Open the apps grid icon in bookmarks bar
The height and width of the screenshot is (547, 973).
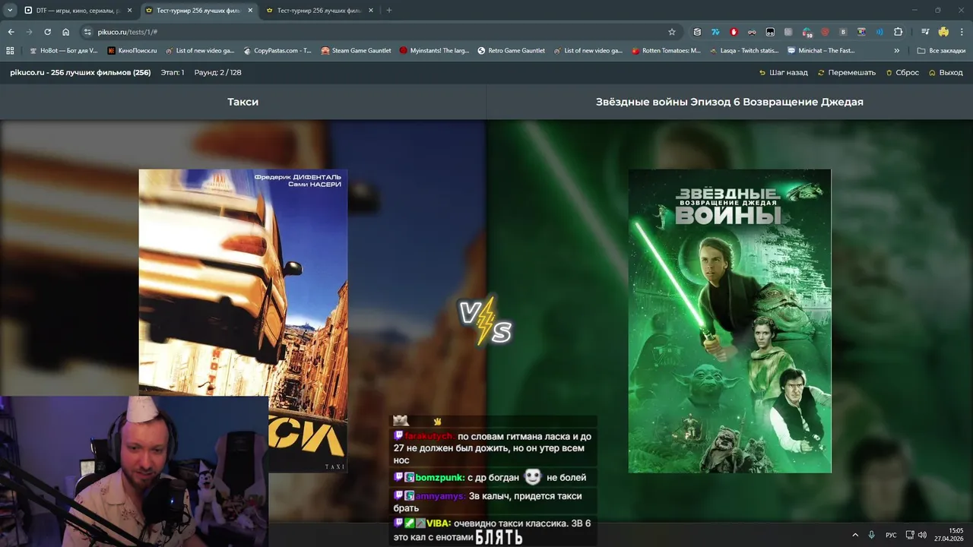10,51
